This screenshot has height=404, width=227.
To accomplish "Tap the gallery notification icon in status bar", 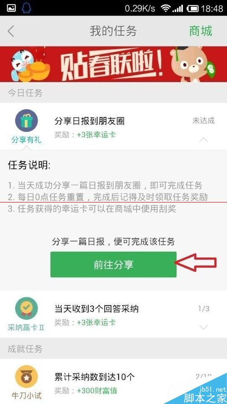I will [x=11, y=8].
